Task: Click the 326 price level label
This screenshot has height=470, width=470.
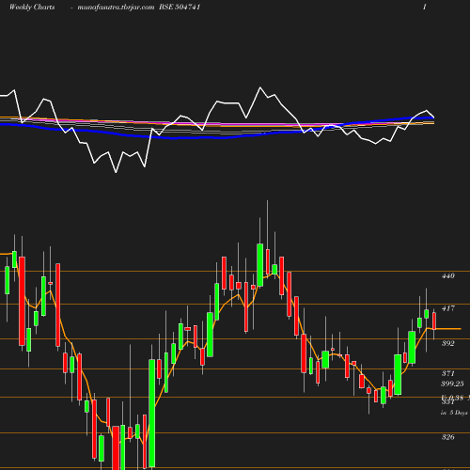Action: tap(448, 437)
